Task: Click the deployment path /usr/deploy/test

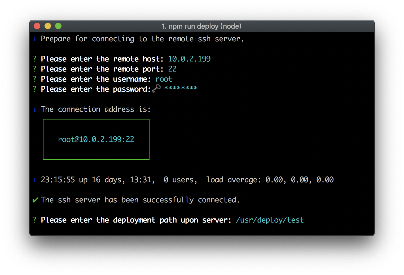Action: [x=270, y=220]
